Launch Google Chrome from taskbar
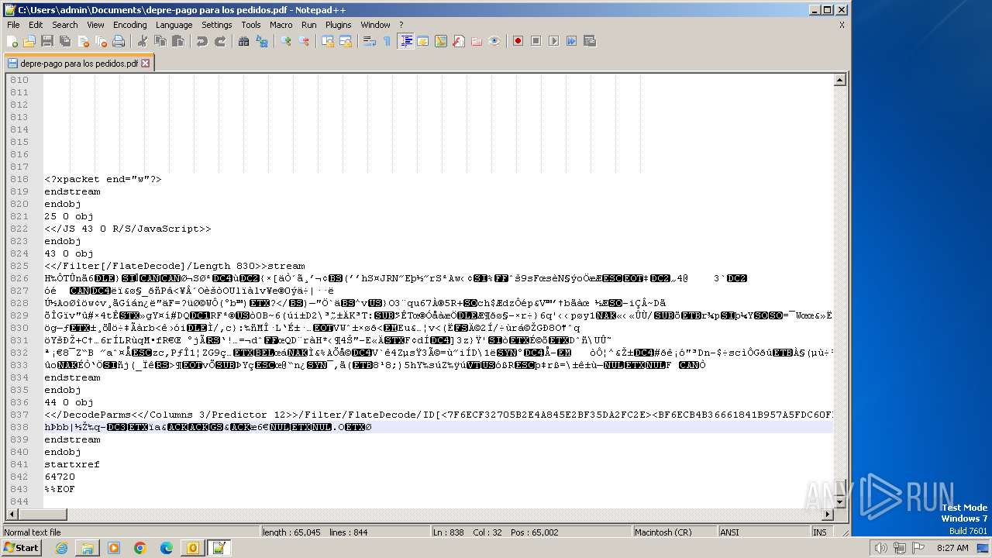992x558 pixels. click(x=140, y=548)
